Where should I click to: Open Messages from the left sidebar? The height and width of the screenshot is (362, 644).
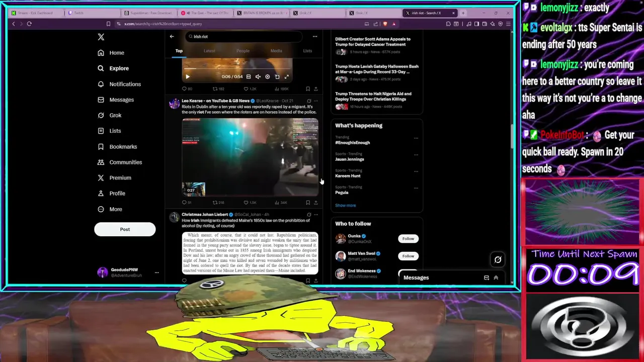click(x=116, y=100)
